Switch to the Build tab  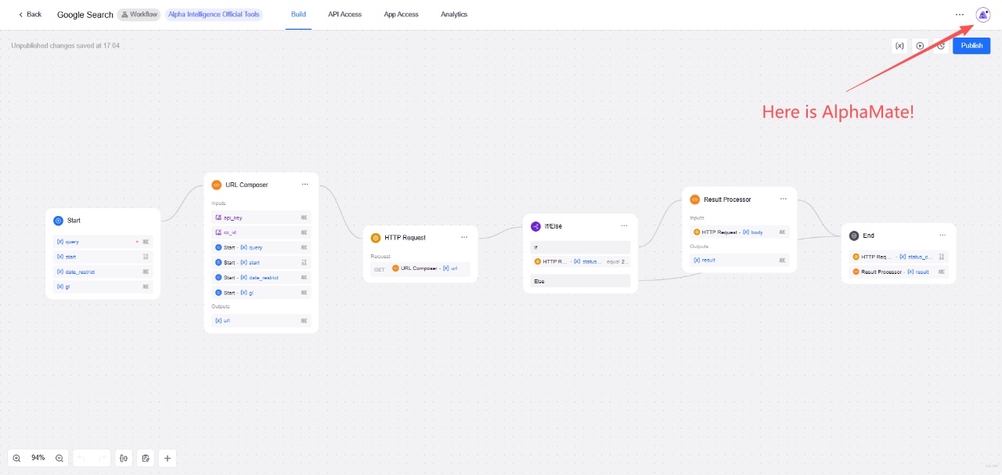[x=298, y=14]
